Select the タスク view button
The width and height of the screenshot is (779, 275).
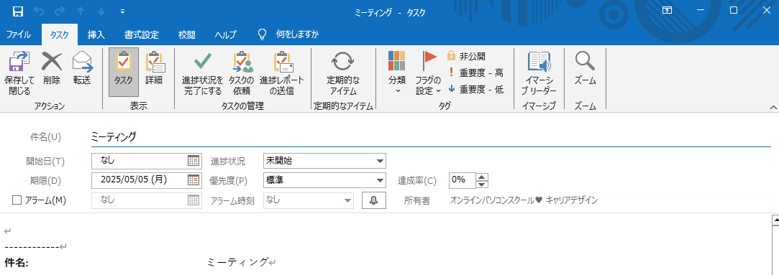pos(123,72)
